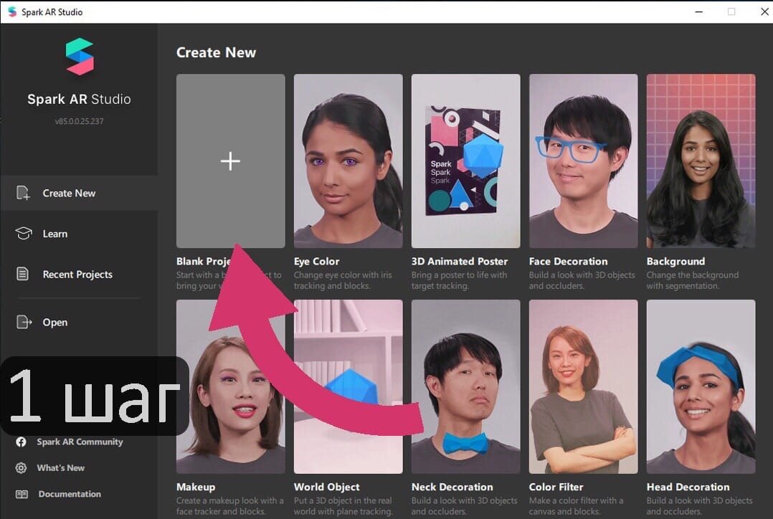Click the book icon beside Documentation

pyautogui.click(x=22, y=494)
